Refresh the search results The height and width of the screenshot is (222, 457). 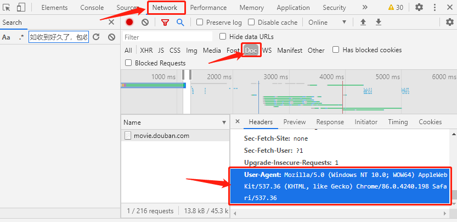tap(96, 37)
